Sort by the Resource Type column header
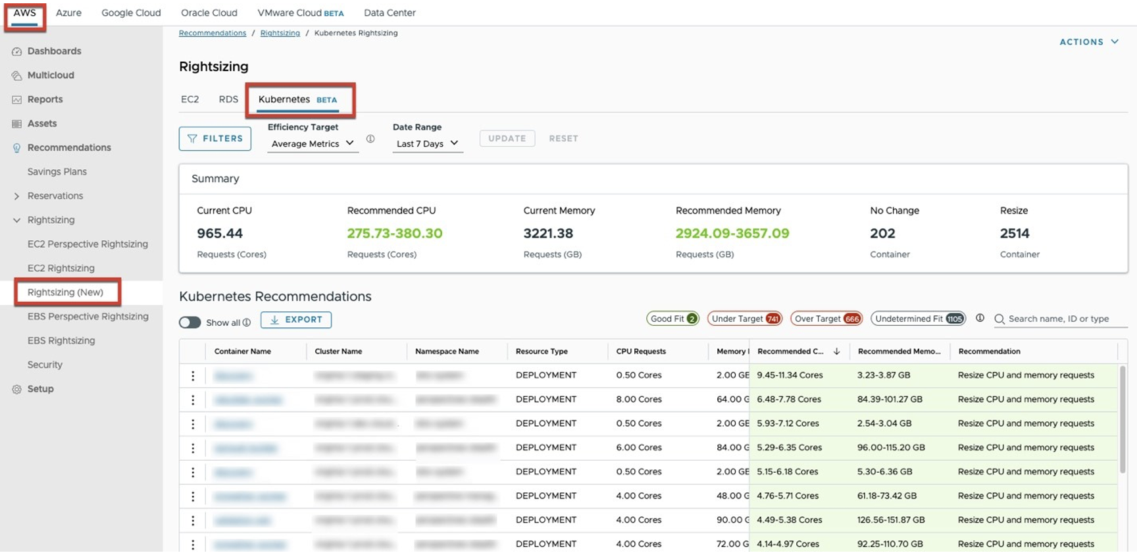 [542, 352]
